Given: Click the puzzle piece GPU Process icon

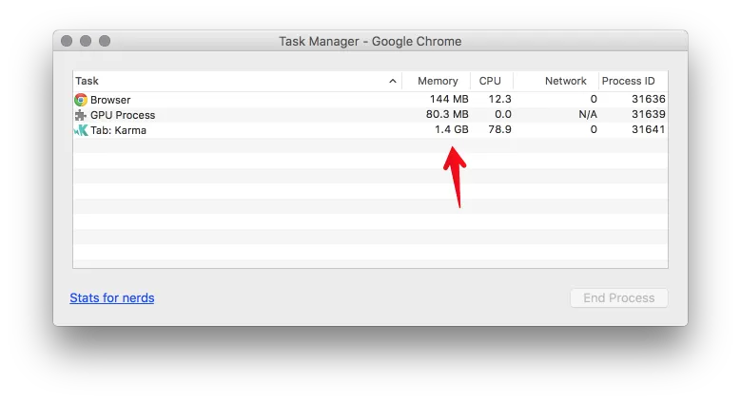Looking at the screenshot, I should 81,115.
